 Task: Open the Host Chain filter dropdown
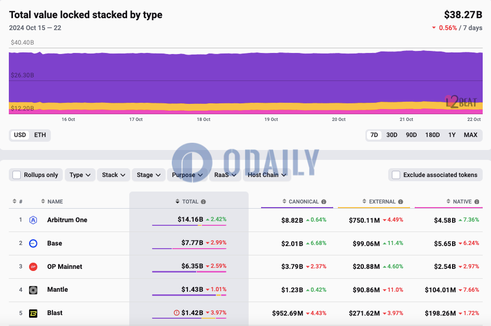click(267, 175)
